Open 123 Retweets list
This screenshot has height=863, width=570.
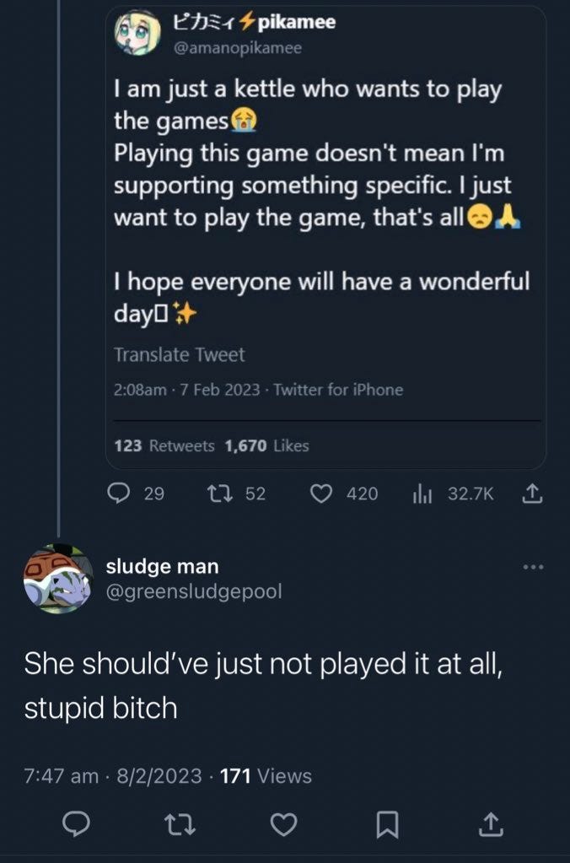tap(164, 445)
